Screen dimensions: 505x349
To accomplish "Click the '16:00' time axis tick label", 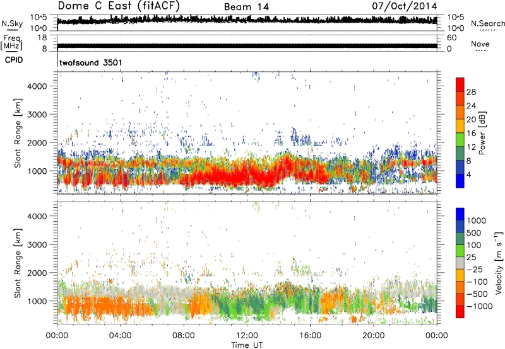I will (310, 336).
